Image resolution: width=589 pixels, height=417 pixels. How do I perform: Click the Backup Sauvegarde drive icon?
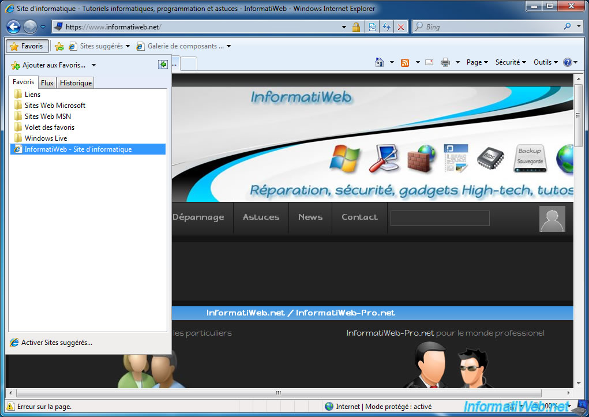click(x=530, y=159)
